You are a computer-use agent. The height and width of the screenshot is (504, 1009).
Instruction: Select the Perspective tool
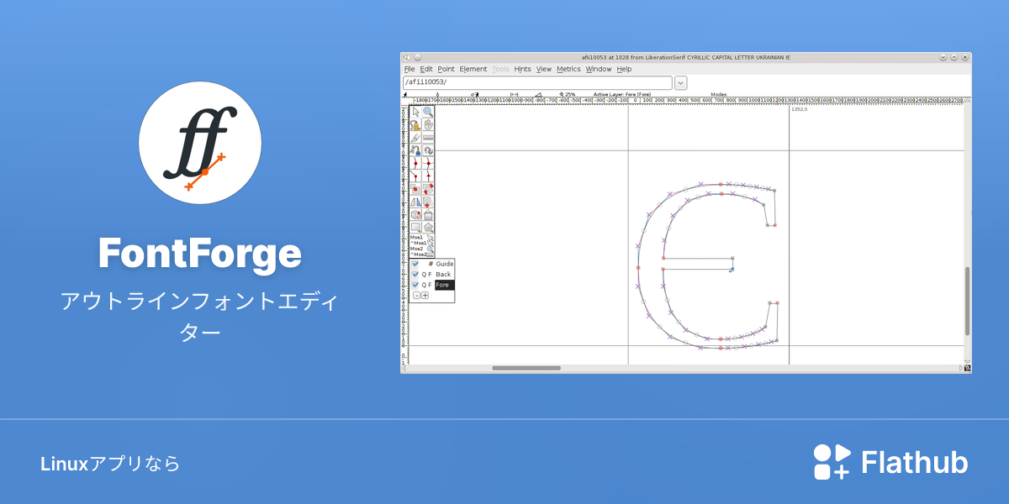coord(428,215)
